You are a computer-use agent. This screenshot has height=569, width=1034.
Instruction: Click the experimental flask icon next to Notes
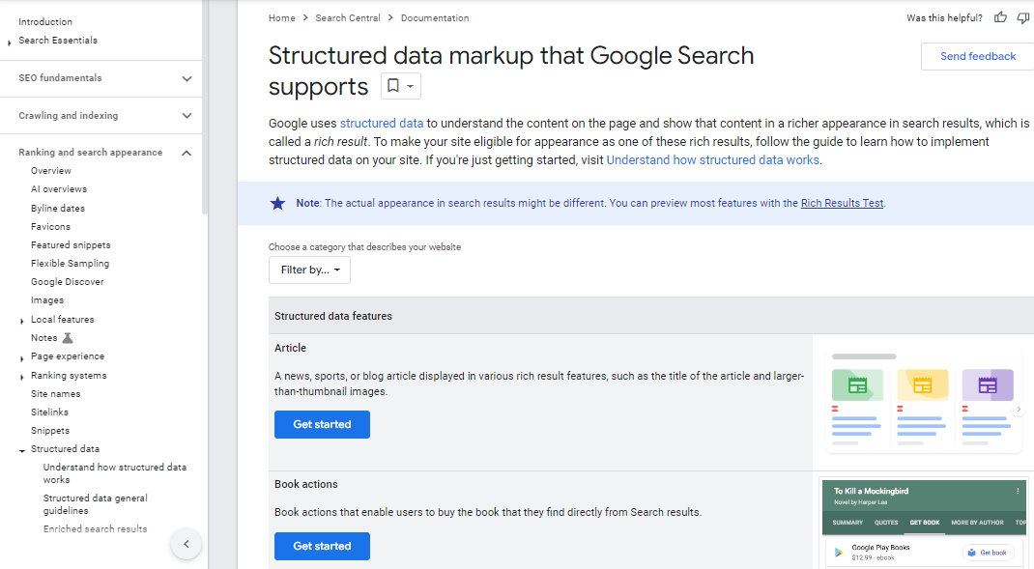coord(68,338)
